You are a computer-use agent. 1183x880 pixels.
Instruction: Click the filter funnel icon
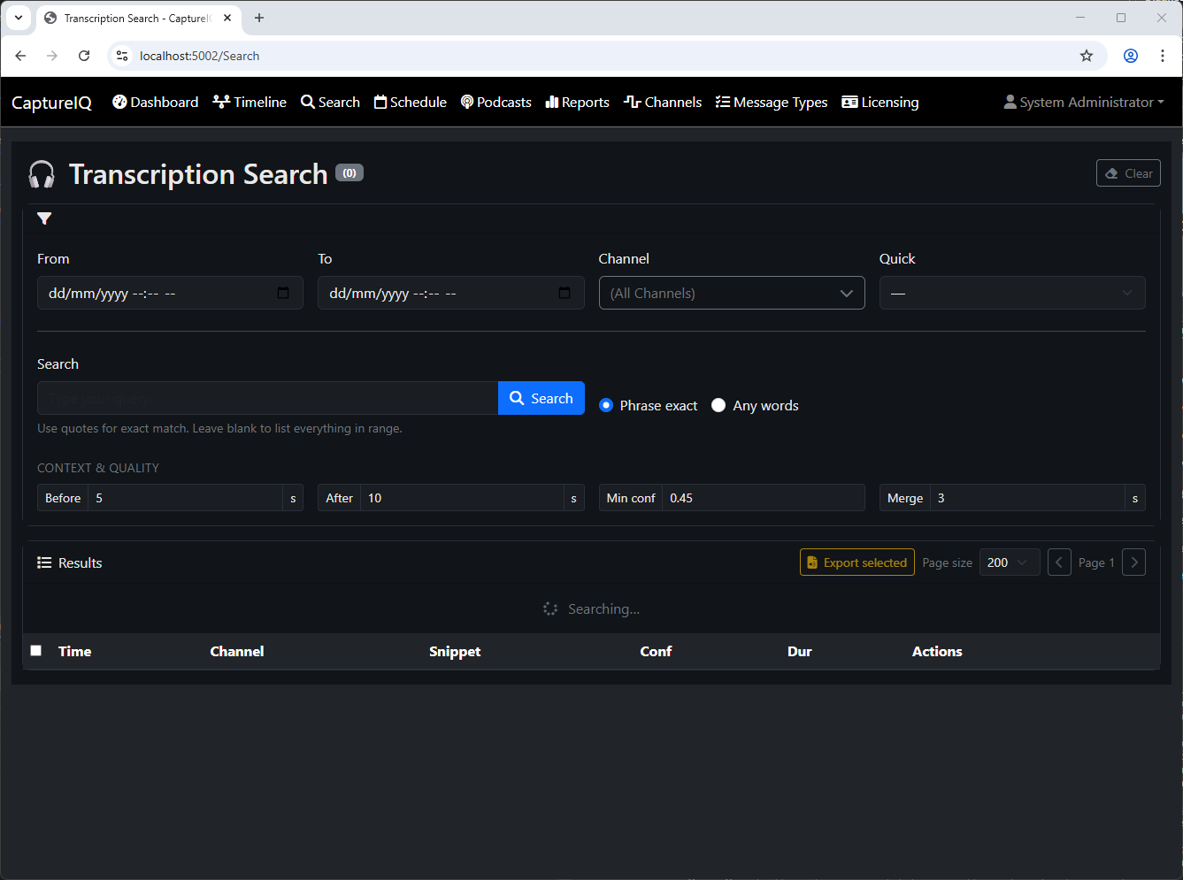pyautogui.click(x=44, y=218)
